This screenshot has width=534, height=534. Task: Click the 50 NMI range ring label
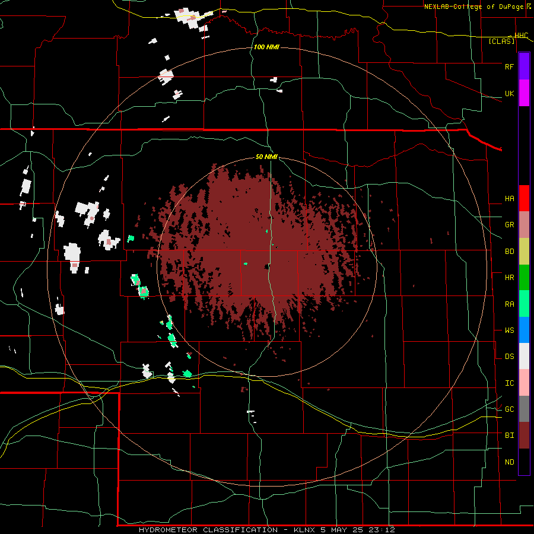coord(266,157)
